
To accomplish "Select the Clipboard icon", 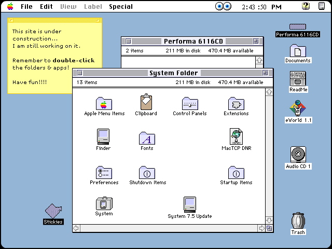I will (146, 102).
